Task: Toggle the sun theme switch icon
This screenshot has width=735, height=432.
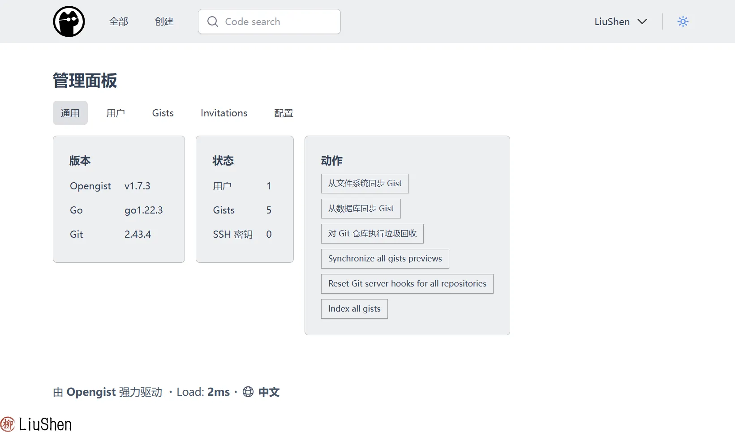Action: click(683, 21)
